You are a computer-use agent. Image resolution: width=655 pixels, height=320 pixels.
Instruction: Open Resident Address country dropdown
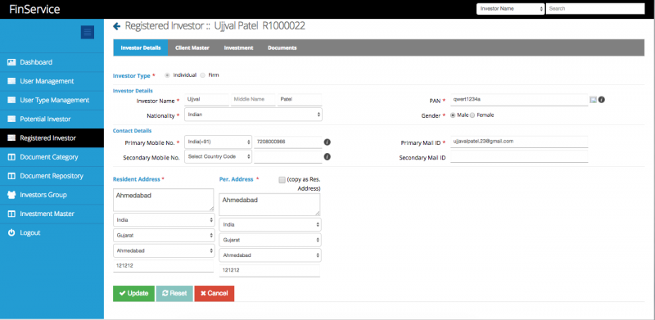click(164, 219)
